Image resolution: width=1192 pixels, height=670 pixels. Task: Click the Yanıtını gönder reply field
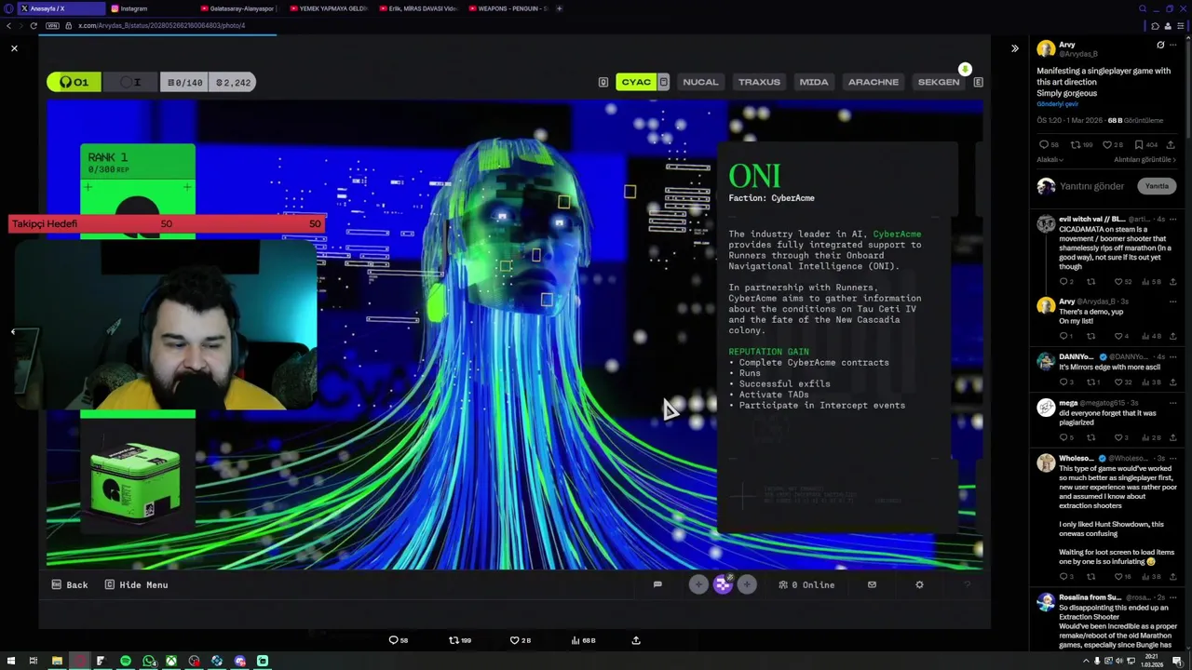tap(1091, 186)
